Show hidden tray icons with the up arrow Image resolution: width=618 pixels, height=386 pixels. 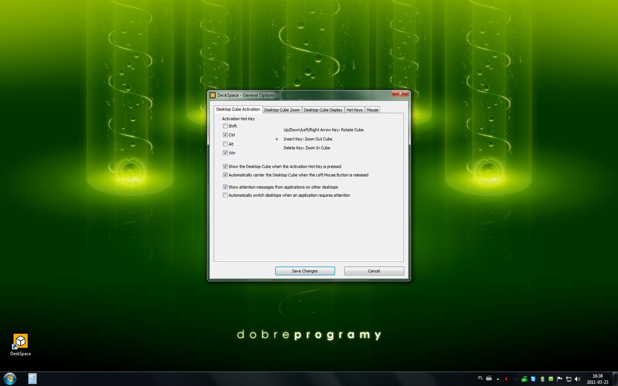498,379
